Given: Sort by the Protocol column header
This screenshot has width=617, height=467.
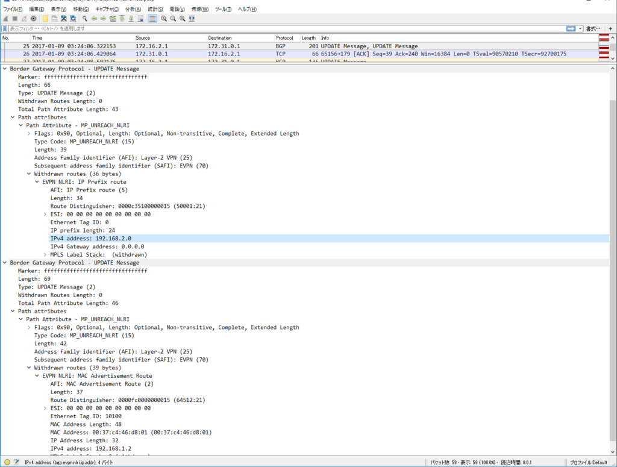Looking at the screenshot, I should (x=287, y=38).
